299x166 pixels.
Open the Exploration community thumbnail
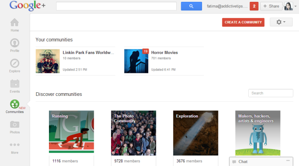pos(196,133)
